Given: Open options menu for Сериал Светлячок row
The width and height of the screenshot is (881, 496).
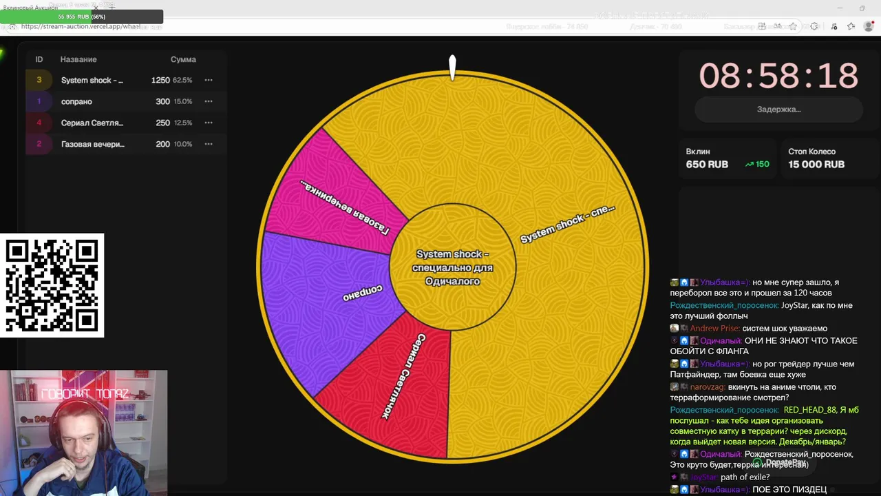Looking at the screenshot, I should pos(209,123).
